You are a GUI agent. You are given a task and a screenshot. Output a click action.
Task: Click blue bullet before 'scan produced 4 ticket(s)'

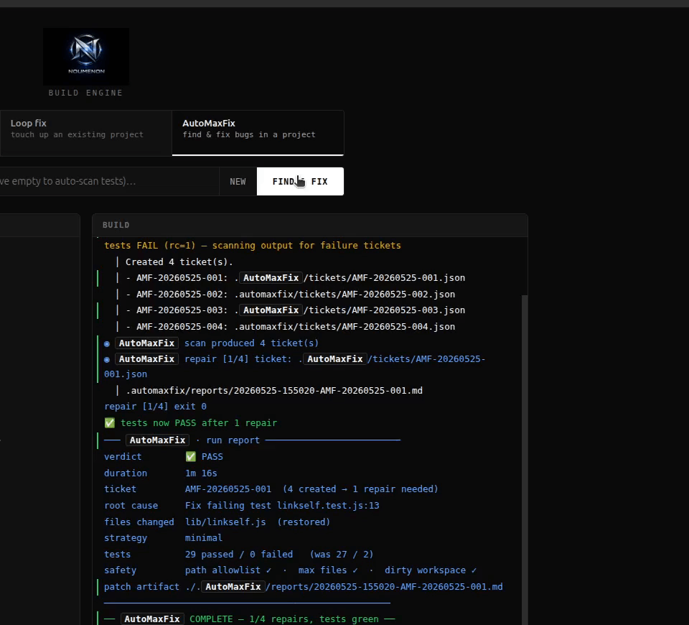[107, 344]
